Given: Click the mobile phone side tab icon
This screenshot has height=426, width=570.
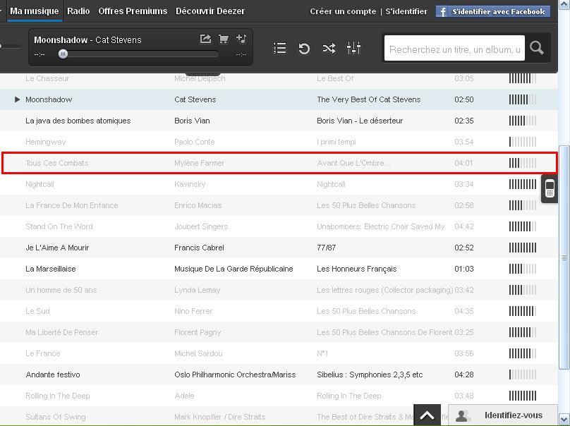Looking at the screenshot, I should (x=550, y=188).
